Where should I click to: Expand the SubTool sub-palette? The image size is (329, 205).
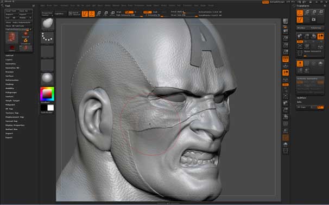coord(9,56)
